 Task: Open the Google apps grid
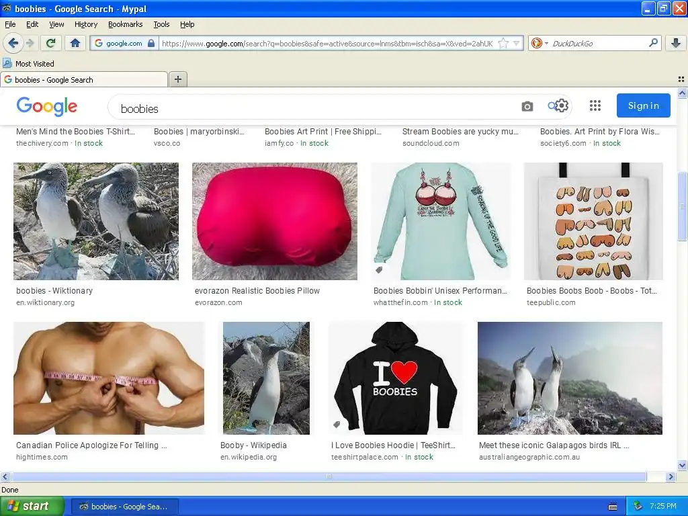595,105
